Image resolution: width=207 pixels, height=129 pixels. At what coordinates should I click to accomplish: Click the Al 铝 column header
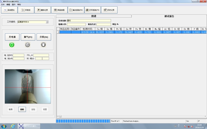[x=167, y=29]
